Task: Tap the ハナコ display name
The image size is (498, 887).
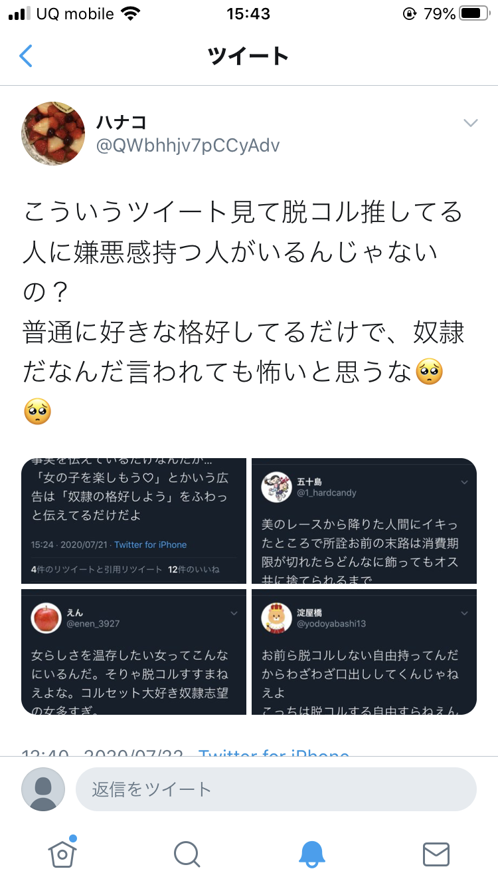Action: point(122,122)
